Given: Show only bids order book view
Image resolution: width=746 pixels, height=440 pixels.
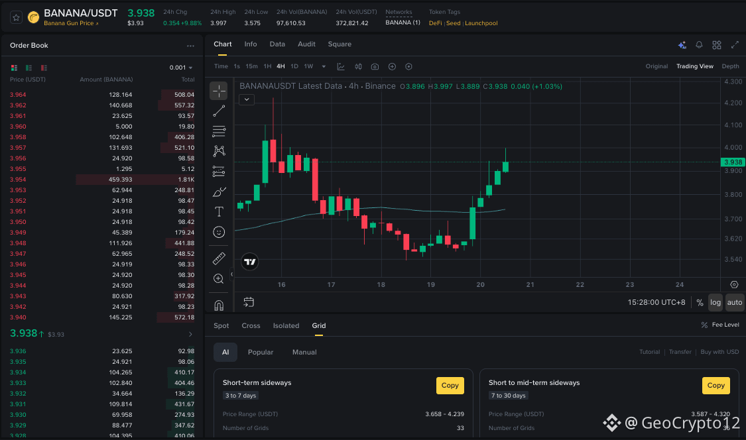Looking at the screenshot, I should pos(29,68).
